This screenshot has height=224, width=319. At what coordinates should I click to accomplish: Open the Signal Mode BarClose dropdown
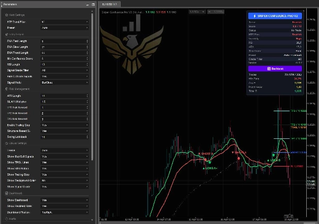tap(64, 82)
